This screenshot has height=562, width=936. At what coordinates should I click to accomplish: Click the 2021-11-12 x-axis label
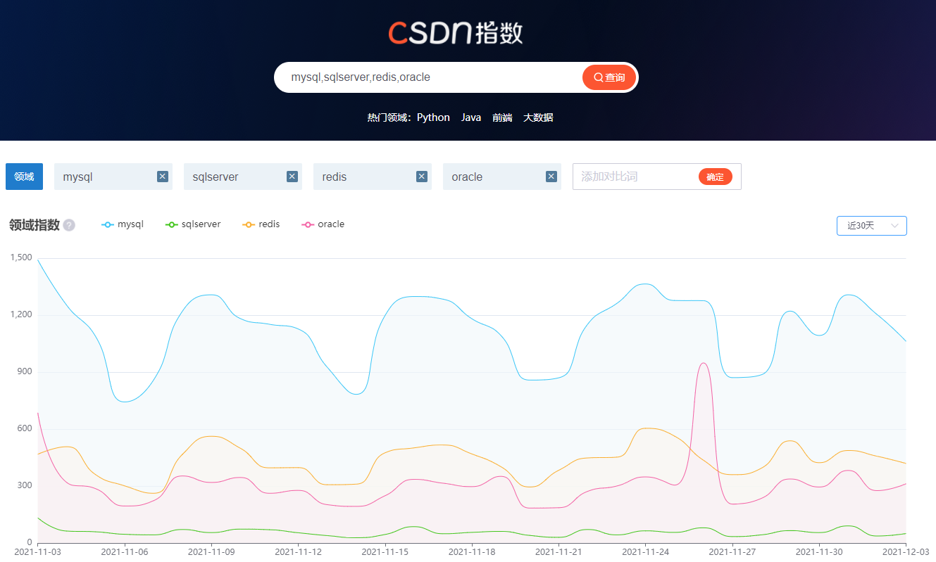(x=298, y=552)
